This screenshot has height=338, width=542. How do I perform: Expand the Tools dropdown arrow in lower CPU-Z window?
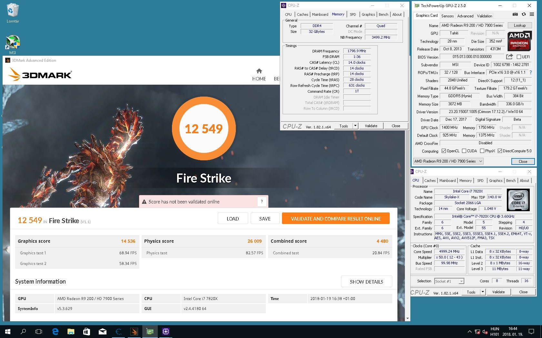(483, 292)
